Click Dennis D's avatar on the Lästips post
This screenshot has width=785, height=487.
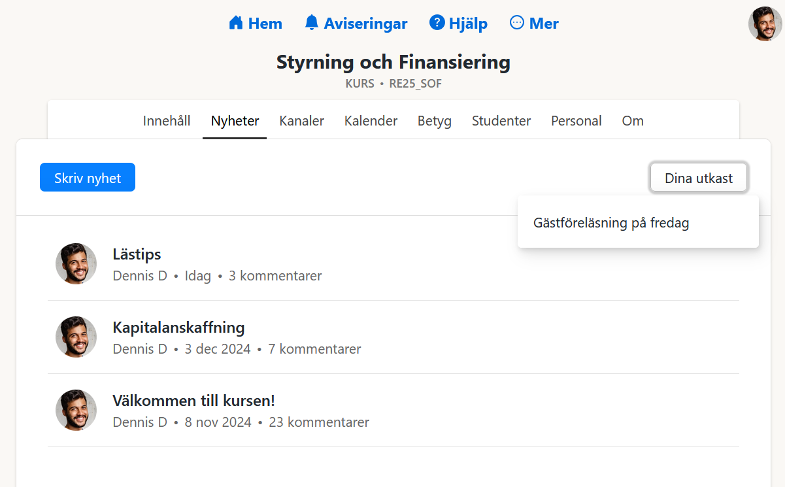pyautogui.click(x=76, y=264)
